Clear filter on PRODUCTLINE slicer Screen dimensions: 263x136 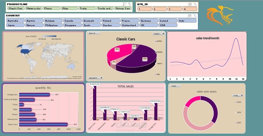pos(129,4)
